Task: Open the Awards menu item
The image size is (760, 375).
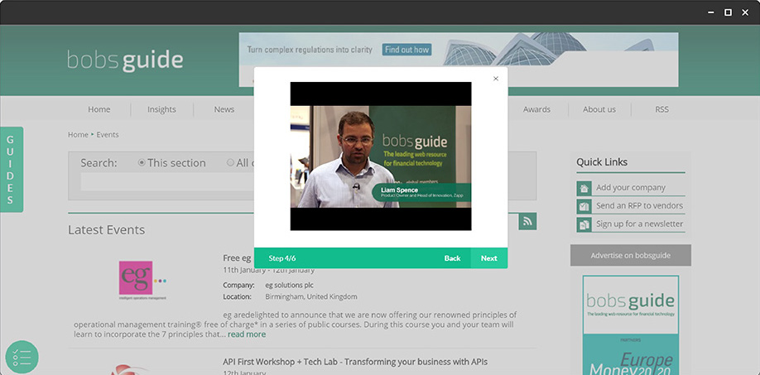Action: [536, 109]
